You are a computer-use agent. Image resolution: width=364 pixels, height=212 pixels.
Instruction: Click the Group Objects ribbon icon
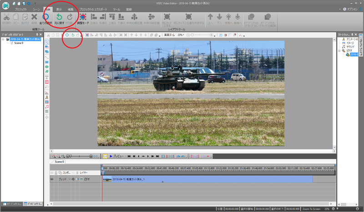251,17
